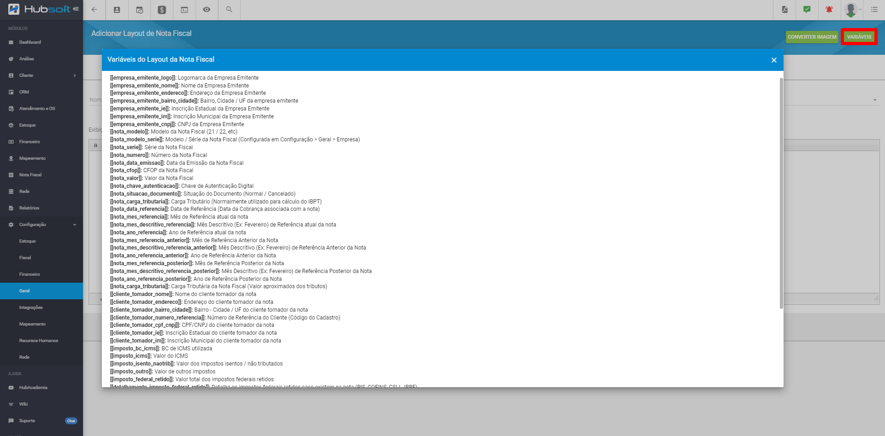Close the Variáveis do Layout dialog

coord(774,60)
